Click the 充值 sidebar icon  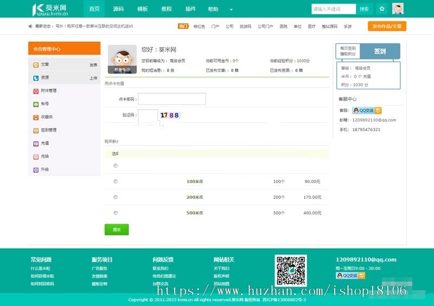click(x=36, y=144)
